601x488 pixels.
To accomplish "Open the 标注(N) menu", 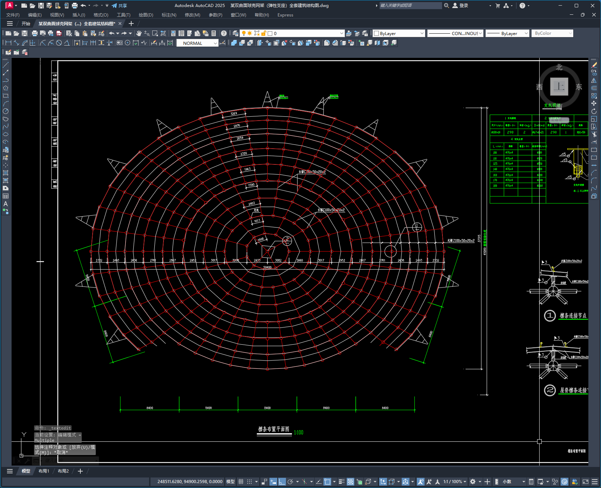I will coord(169,15).
